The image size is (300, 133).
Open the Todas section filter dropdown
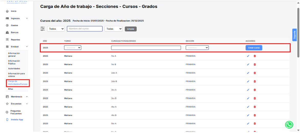tap(113, 29)
